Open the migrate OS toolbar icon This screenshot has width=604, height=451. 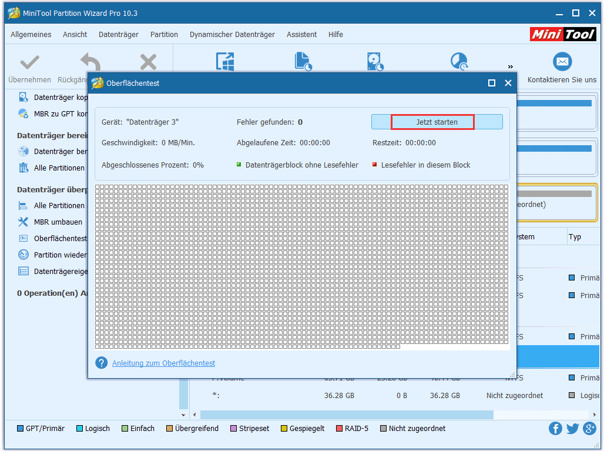tap(225, 61)
